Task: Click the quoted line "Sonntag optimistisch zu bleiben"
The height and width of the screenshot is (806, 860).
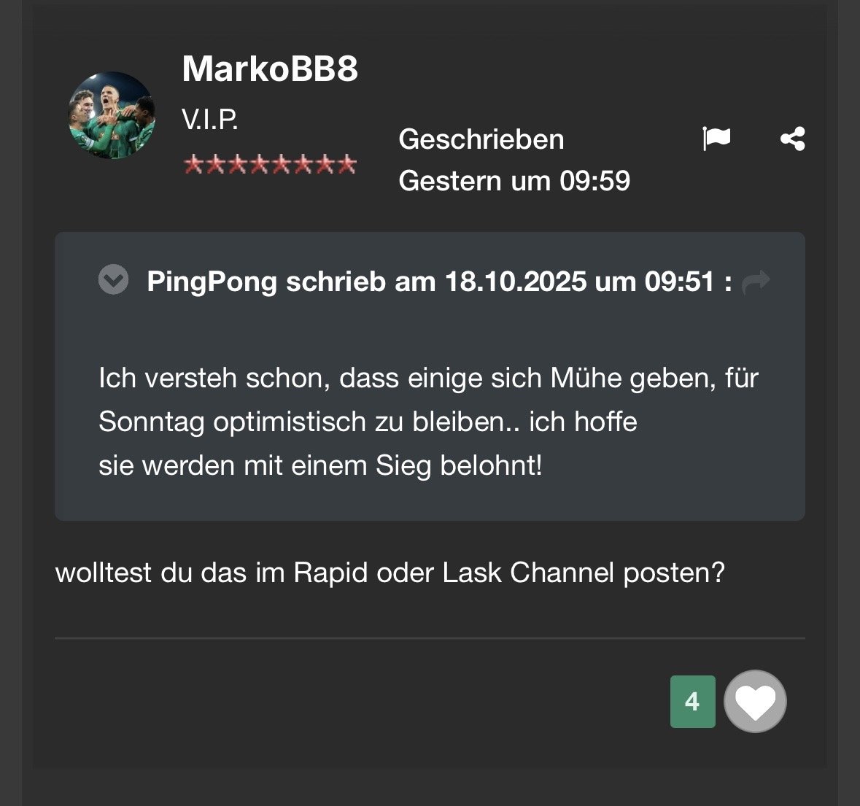Action: point(368,422)
